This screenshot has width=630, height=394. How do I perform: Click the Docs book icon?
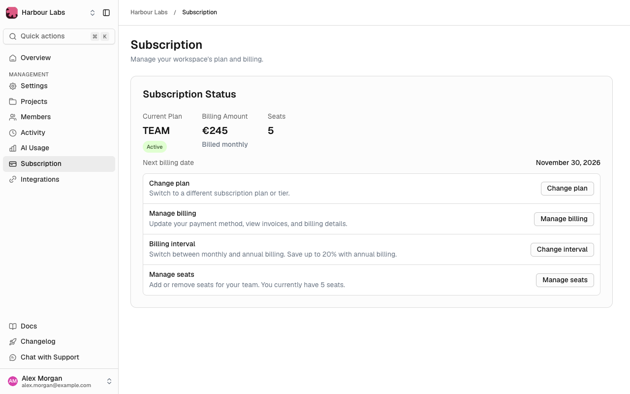[x=13, y=327]
